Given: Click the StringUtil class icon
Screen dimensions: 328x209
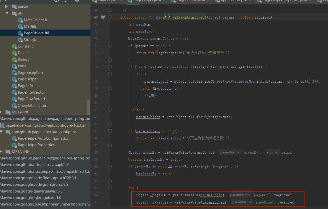Looking at the screenshot, I should [20, 40].
